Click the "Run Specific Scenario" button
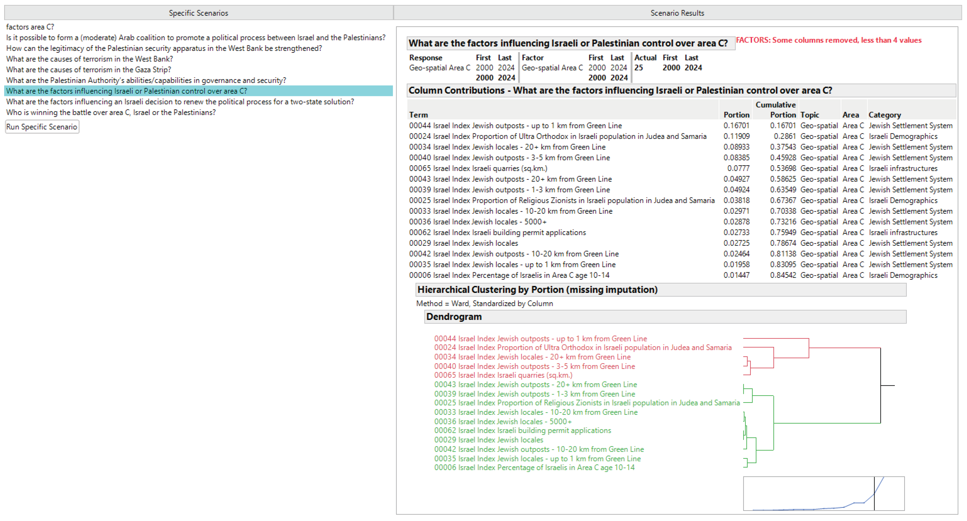Viewport: 967px width, 521px height. click(x=42, y=127)
